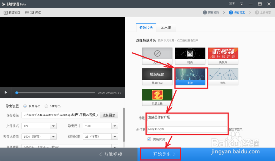The width and height of the screenshot is (275, 161).
Task: Select 视频导出 radio button
Action: [x=25, y=106]
